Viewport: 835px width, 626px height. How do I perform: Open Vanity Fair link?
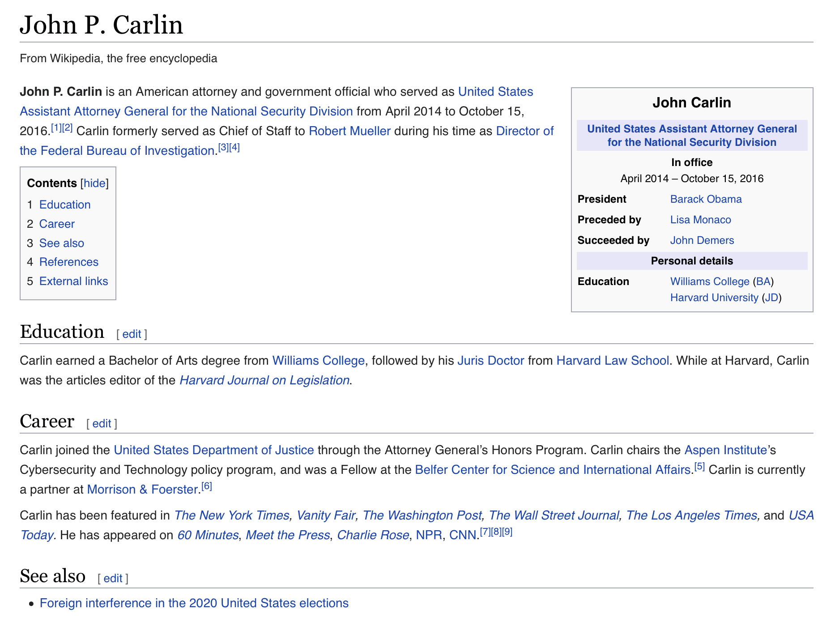click(326, 515)
